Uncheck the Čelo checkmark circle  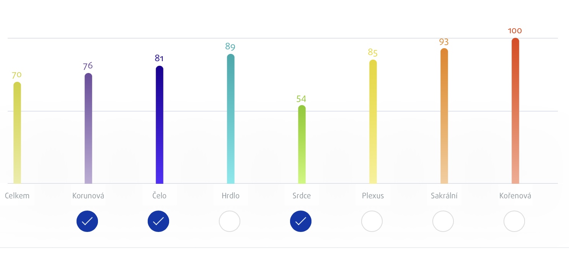[x=158, y=221]
